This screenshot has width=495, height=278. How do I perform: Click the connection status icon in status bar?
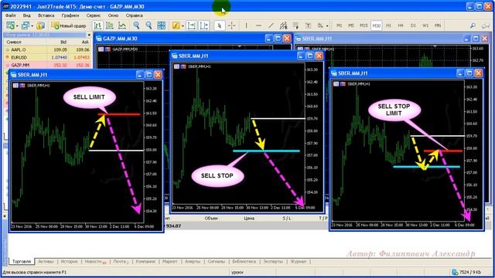(455, 272)
